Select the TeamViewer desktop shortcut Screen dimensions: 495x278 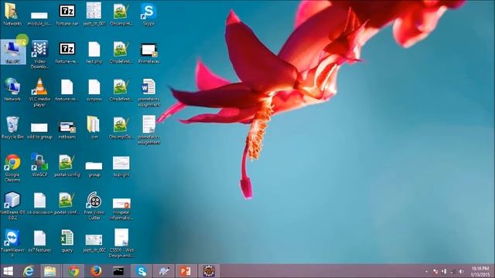click(x=12, y=243)
